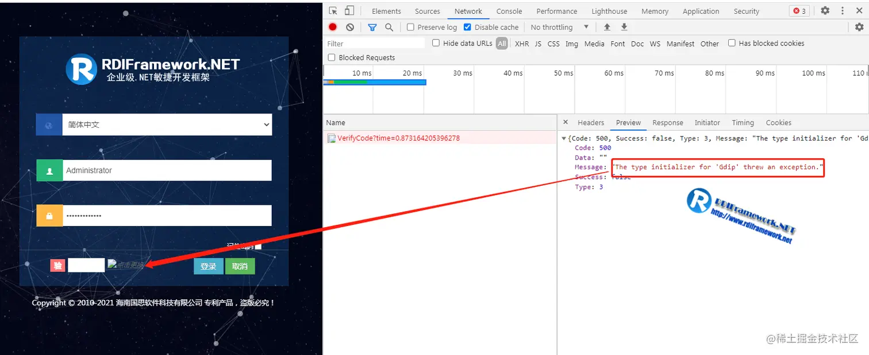Open the Console tab
Viewport: 869px width, 355px height.
coord(509,11)
